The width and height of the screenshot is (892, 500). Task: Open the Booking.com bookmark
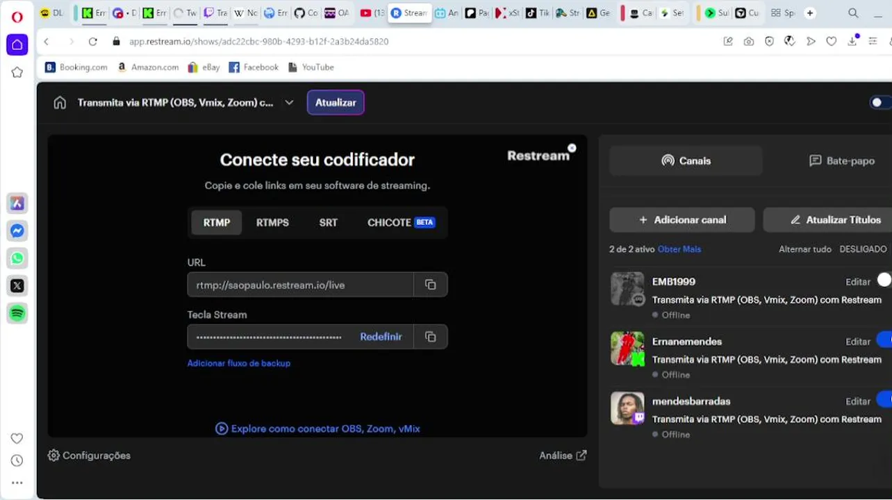point(76,67)
